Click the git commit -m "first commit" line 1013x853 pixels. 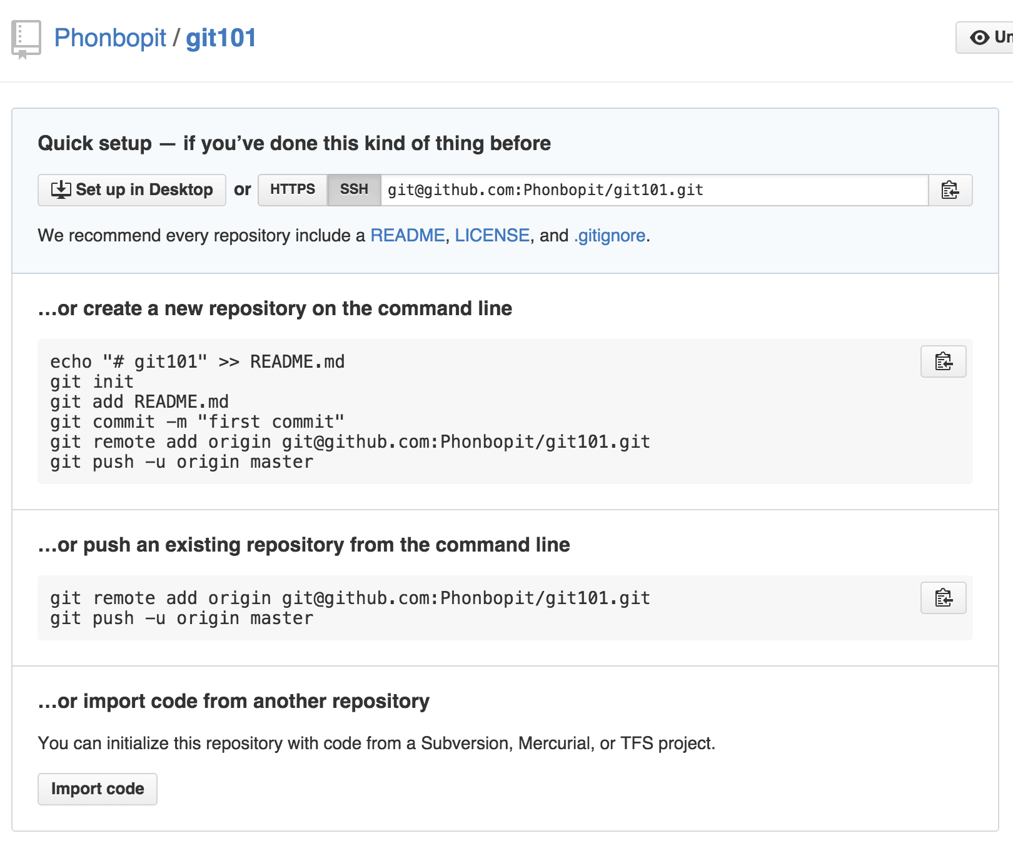[198, 422]
